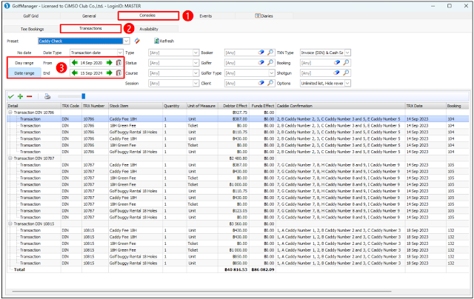Step From date back with left arrow
Screen dimensions: 474x299
75,63
